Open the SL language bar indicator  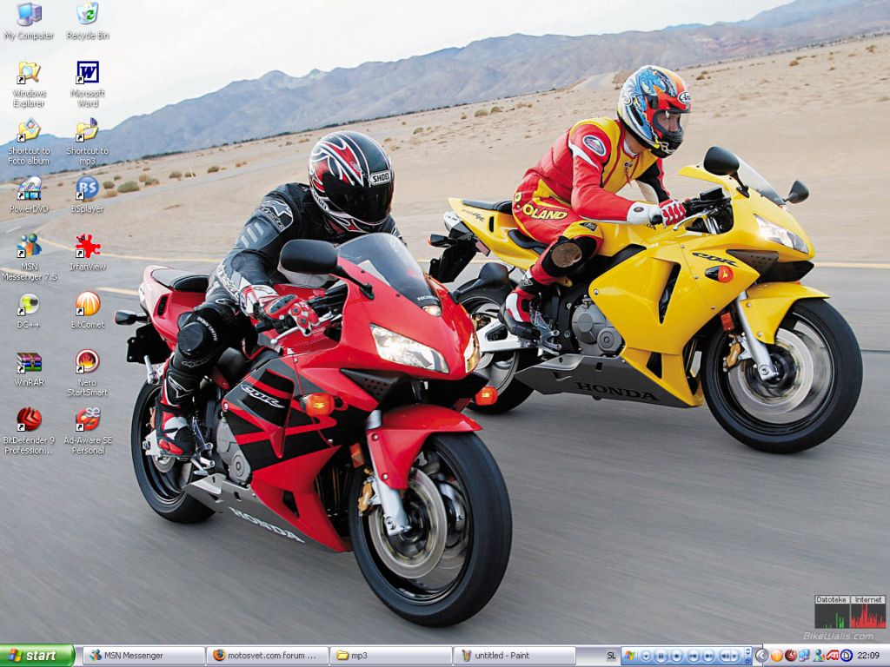pos(611,656)
